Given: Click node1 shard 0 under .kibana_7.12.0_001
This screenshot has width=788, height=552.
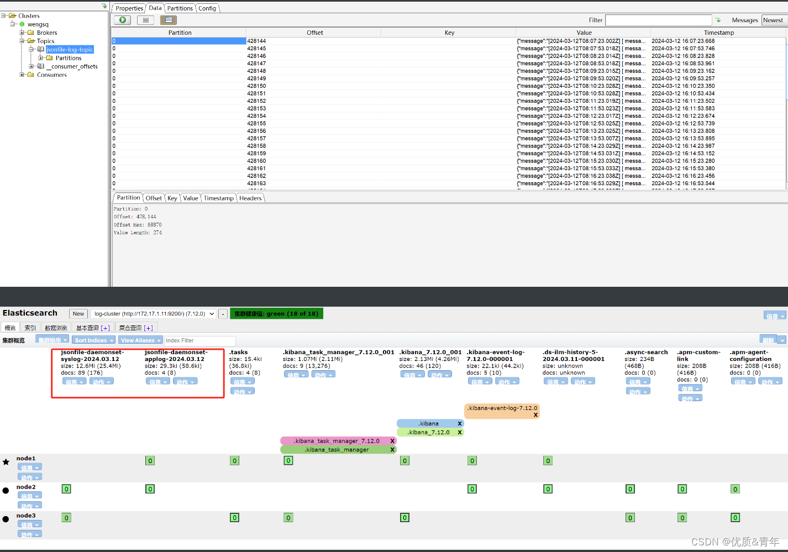Looking at the screenshot, I should (x=404, y=461).
